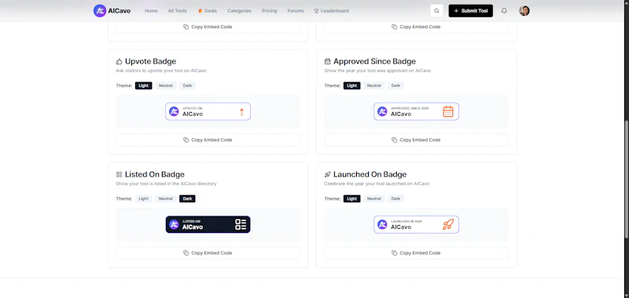Click the orange rocket icon in the badge
This screenshot has height=298, width=629.
pyautogui.click(x=447, y=224)
